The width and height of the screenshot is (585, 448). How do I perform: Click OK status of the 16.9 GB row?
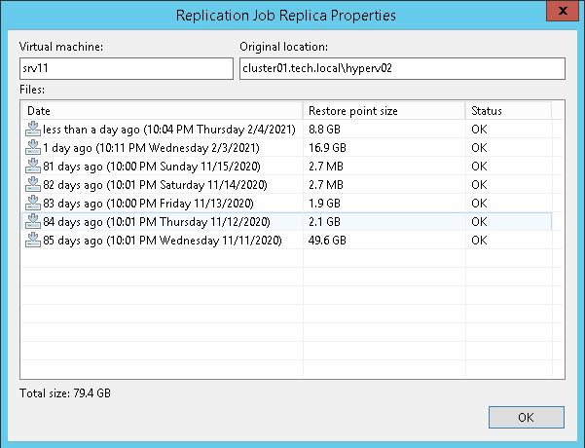pos(479,147)
